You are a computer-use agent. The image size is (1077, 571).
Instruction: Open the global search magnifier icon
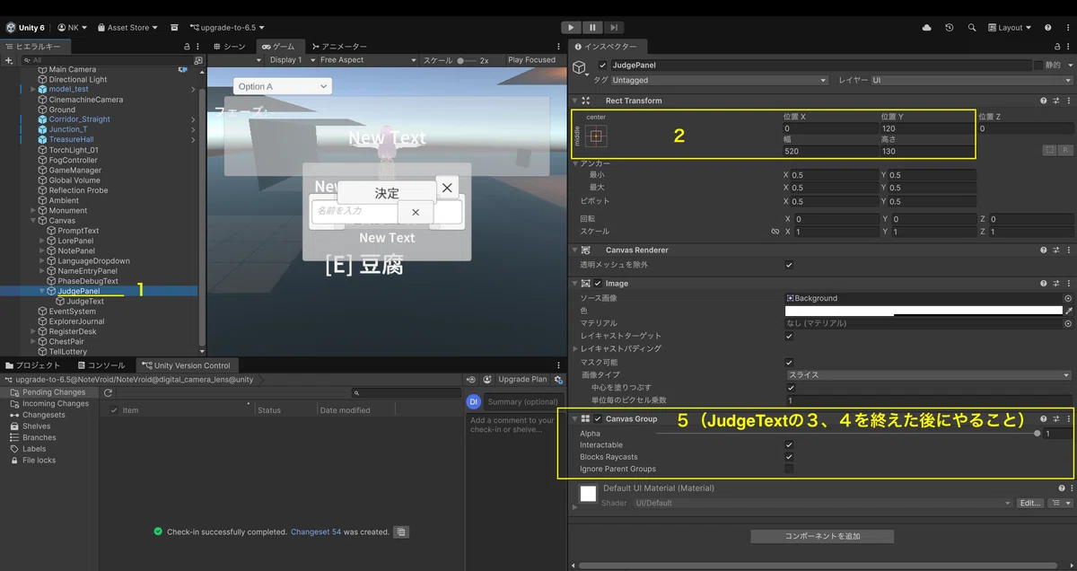point(972,28)
